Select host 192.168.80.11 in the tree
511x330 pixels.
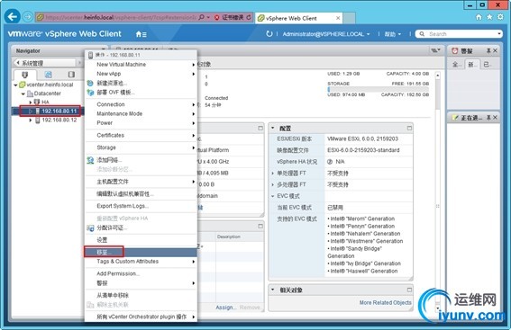coord(59,111)
